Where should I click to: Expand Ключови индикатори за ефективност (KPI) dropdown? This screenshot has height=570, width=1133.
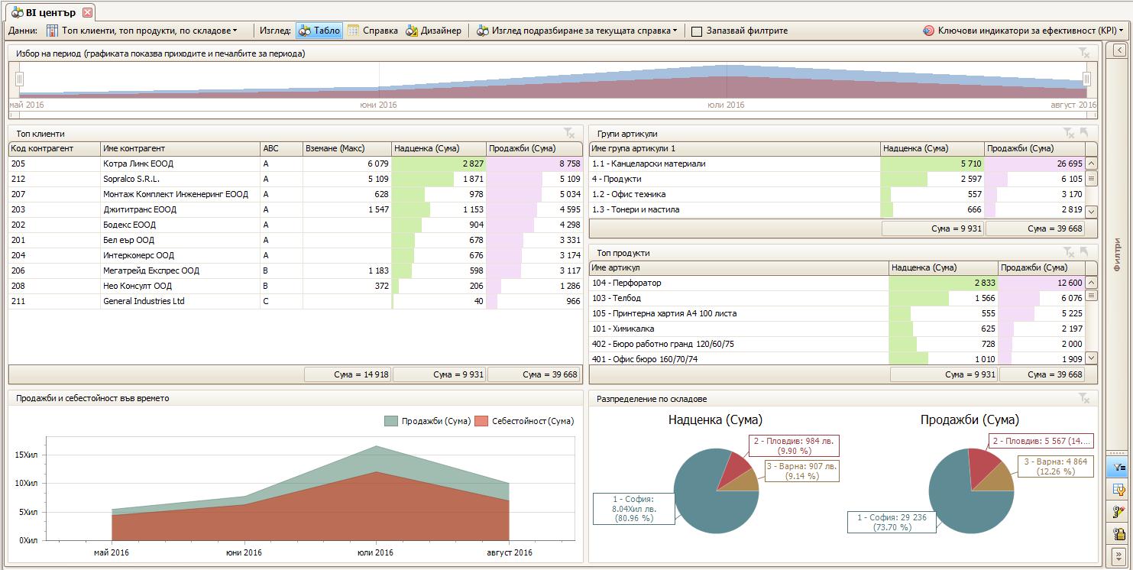[1024, 31]
